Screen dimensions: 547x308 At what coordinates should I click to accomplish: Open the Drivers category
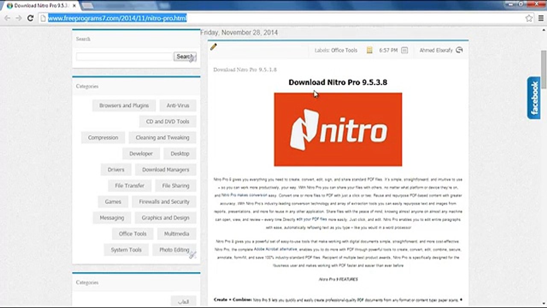pos(116,170)
